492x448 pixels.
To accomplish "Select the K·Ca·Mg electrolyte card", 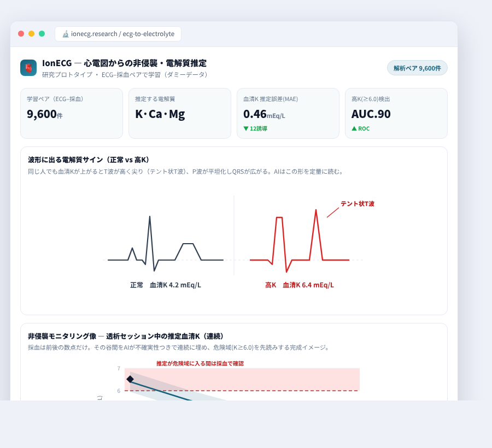I will tap(180, 113).
